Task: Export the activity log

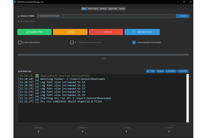Action: (160, 71)
